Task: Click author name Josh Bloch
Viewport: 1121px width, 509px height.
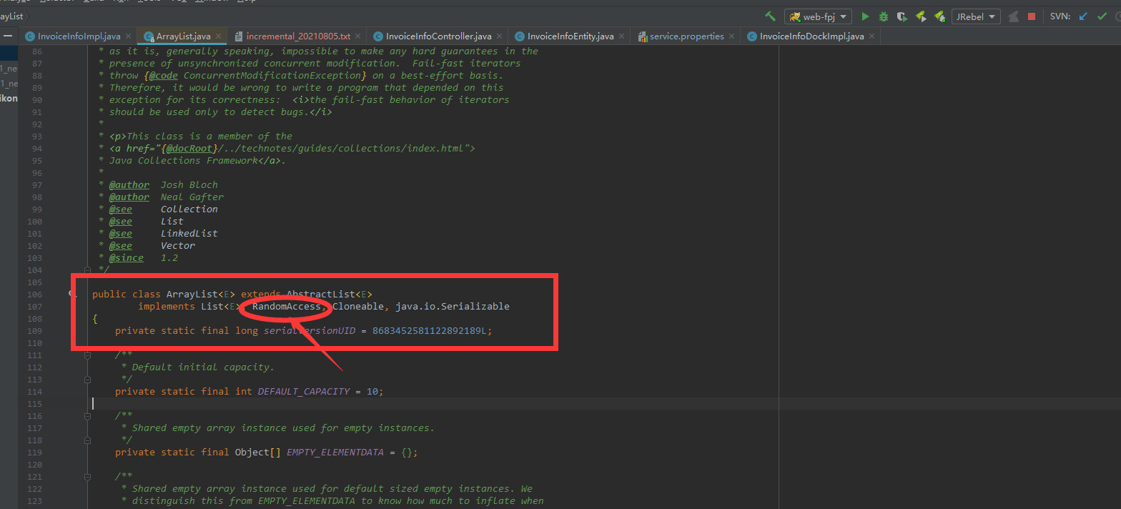Action: pyautogui.click(x=189, y=184)
